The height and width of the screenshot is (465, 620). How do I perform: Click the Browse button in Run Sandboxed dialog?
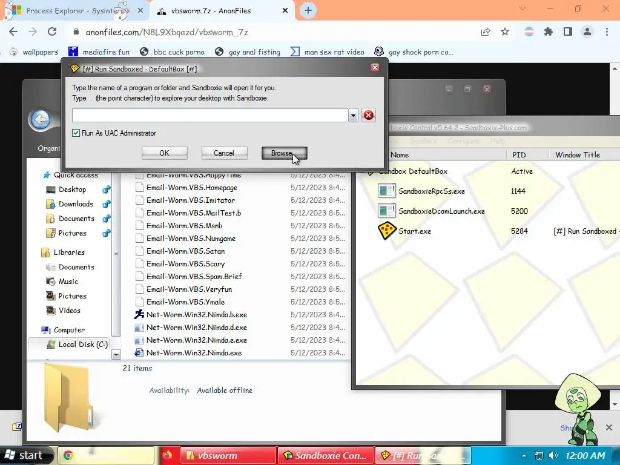point(284,153)
